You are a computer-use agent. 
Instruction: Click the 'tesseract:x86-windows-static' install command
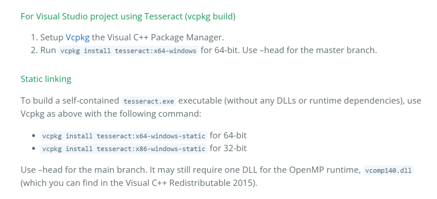124,149
